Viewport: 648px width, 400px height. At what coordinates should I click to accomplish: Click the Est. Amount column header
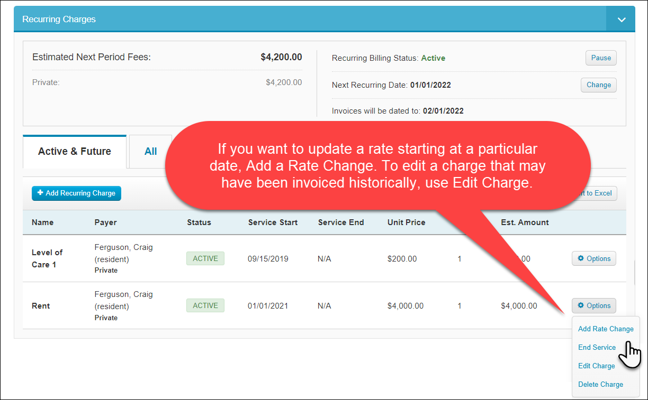coord(525,222)
